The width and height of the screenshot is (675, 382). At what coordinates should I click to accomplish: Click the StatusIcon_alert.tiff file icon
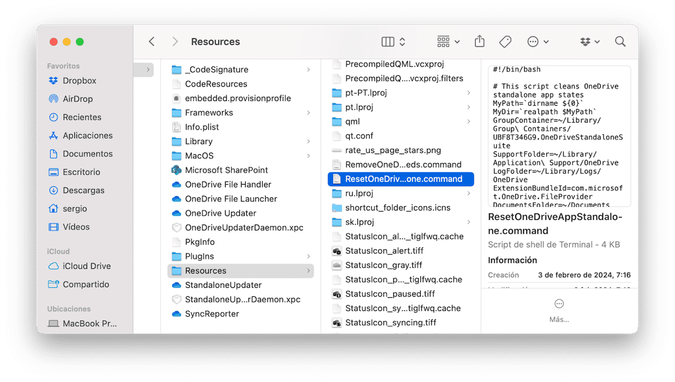(336, 251)
